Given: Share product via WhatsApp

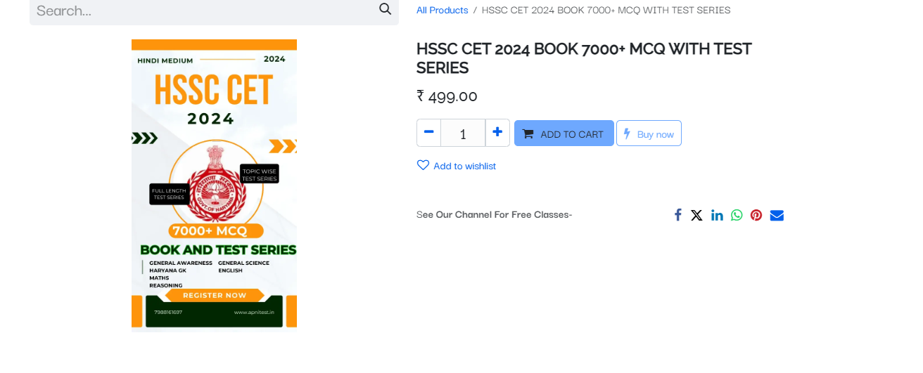Looking at the screenshot, I should coord(737,215).
